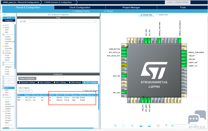Click the peripheral list vertical scrollbar

[15, 46]
